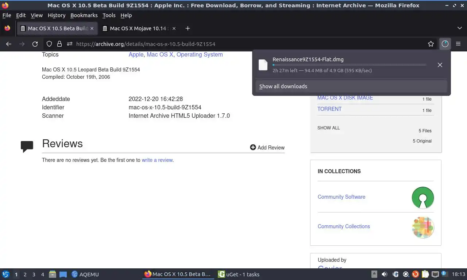Expand the list all tabs chevron
Image resolution: width=467 pixels, height=280 pixels.
point(459,28)
